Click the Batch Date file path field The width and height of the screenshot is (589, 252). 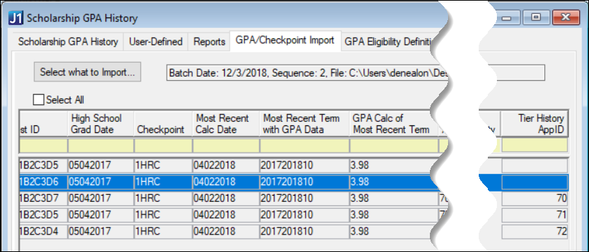tap(355, 72)
